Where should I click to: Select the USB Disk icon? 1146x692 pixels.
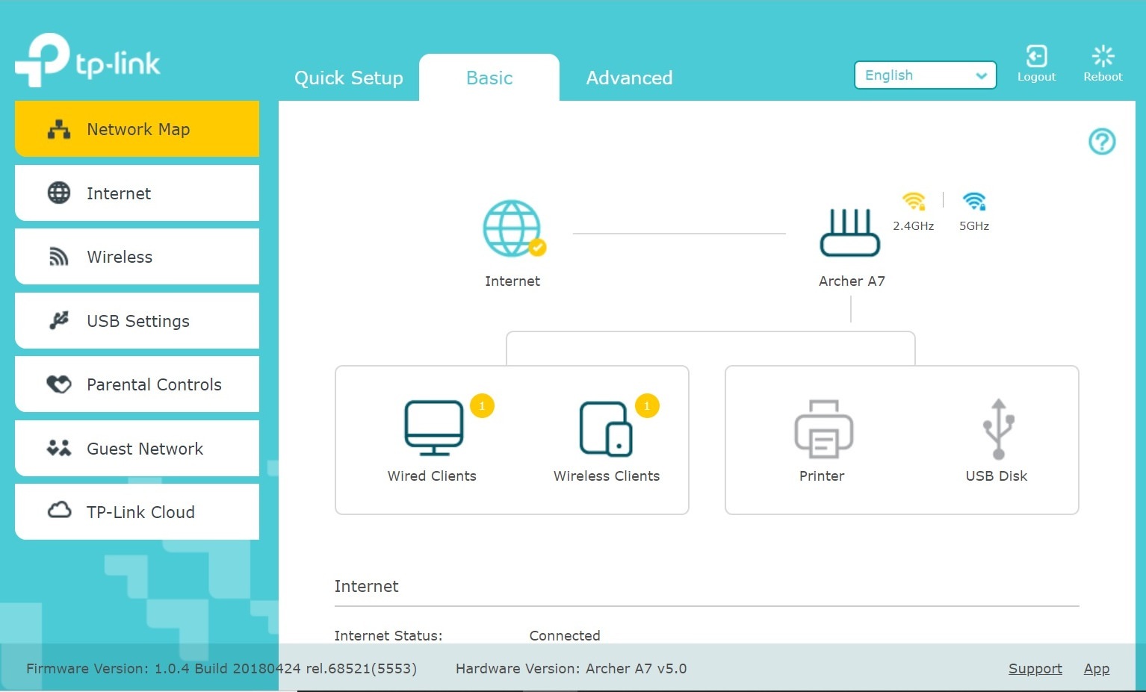tap(998, 428)
